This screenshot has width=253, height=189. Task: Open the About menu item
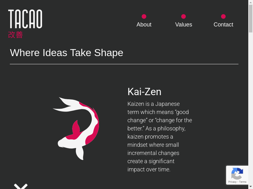coord(144,25)
